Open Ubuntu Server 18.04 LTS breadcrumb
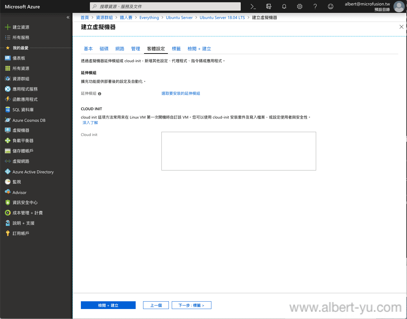Screen dimensions: 407x319 pos(222,18)
